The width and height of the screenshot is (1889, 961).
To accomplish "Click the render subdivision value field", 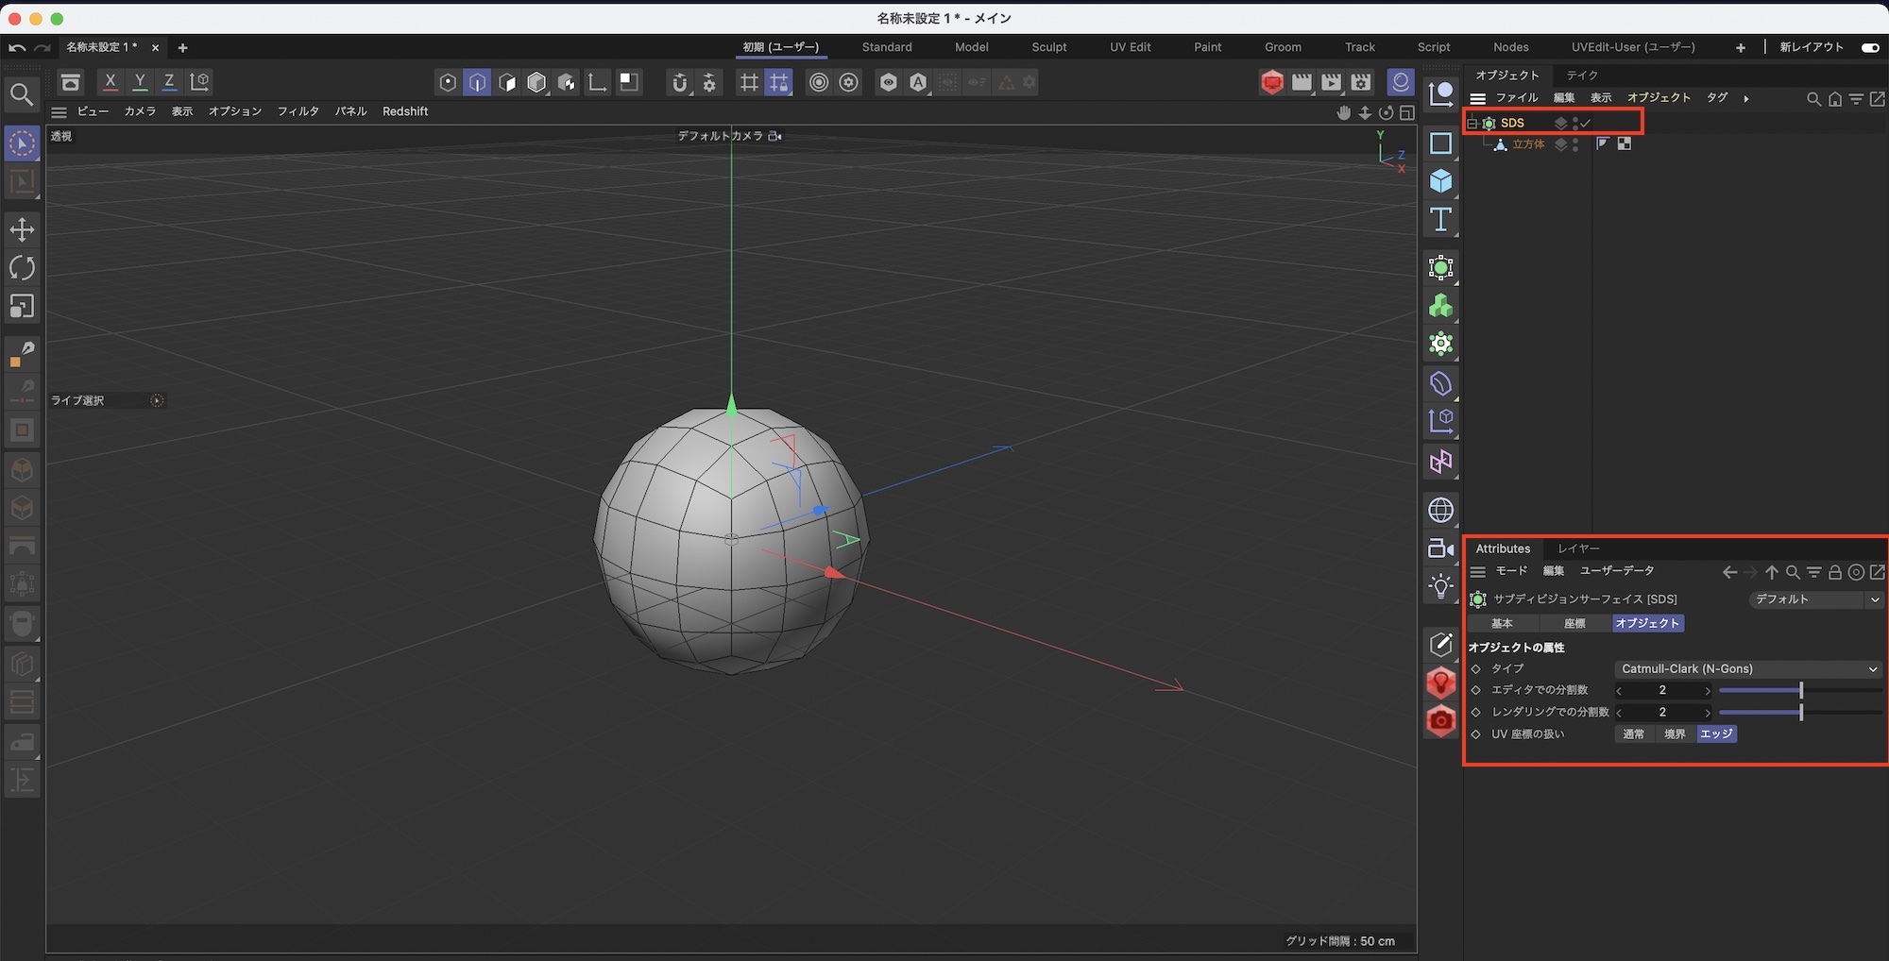I will tap(1662, 713).
